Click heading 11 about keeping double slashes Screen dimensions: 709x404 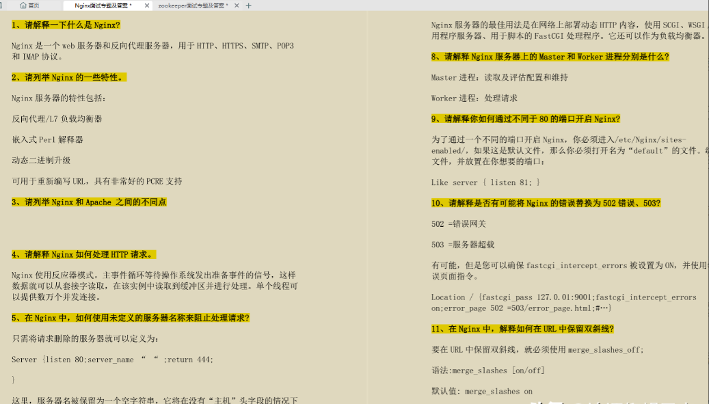pos(522,329)
